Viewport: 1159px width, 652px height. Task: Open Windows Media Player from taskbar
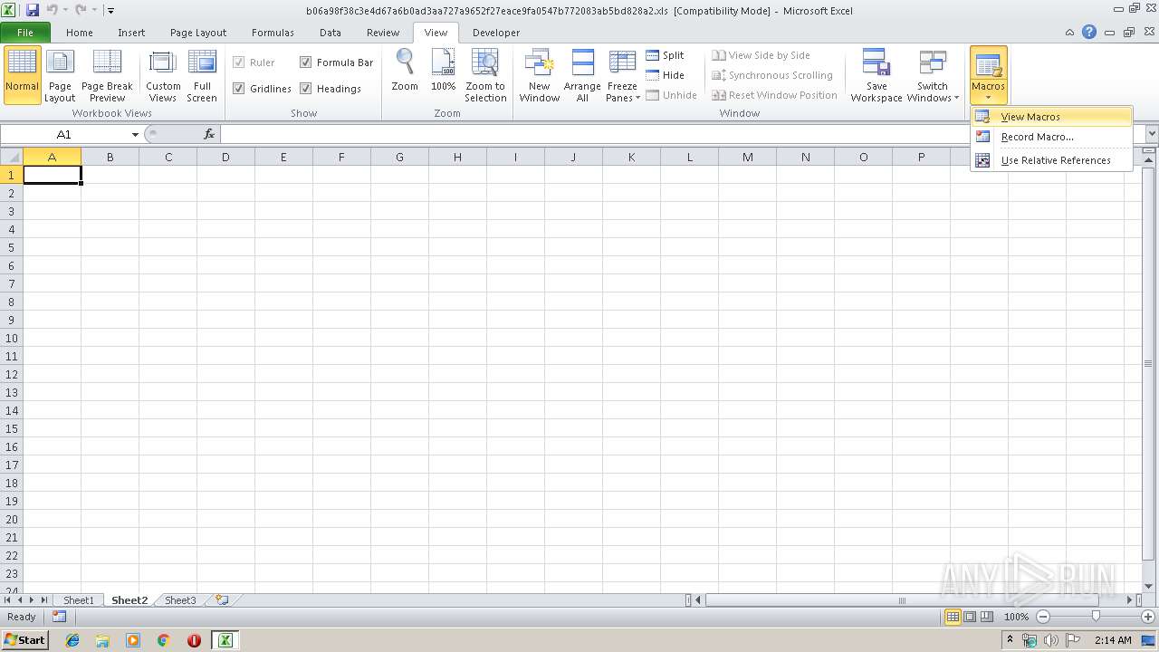tap(133, 640)
